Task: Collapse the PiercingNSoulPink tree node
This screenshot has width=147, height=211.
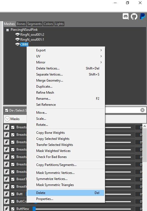Action: (x=8, y=30)
